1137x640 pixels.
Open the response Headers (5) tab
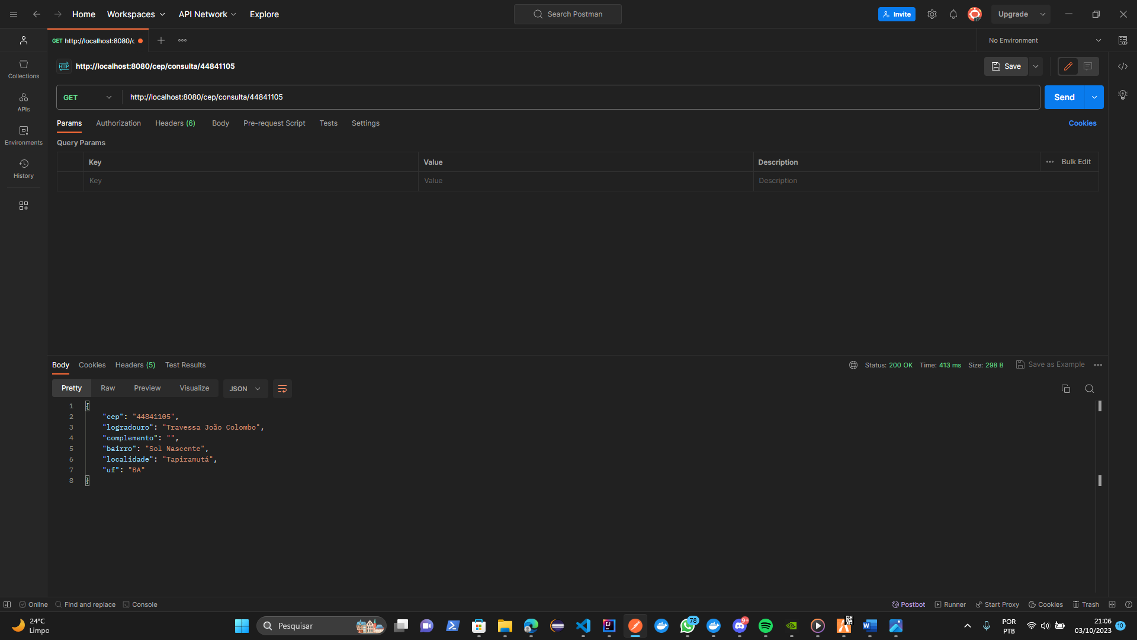[135, 365]
